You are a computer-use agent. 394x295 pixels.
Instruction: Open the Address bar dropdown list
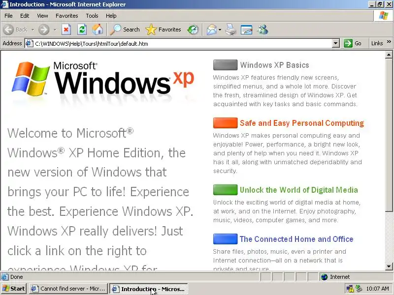[336, 43]
